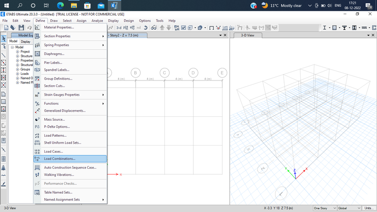This screenshot has width=377, height=212.
Task: Expand the Groups tree node
Action: 17,69
